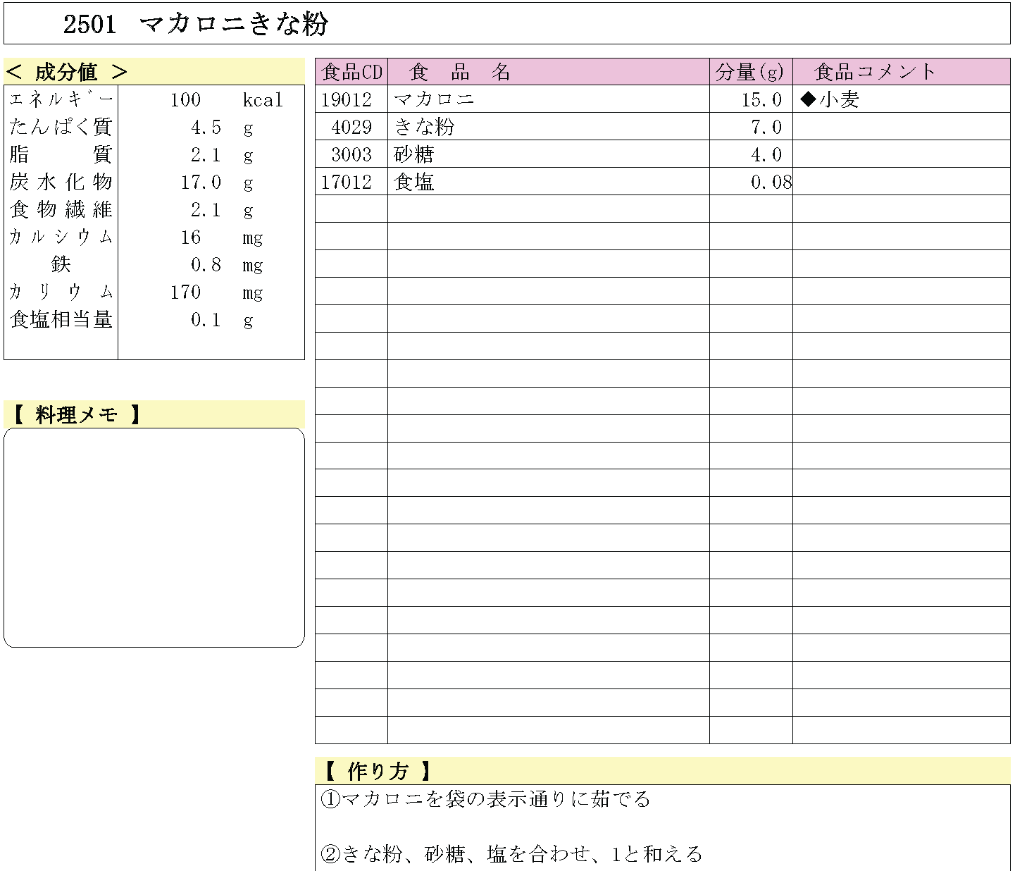Click the 分量(g) column header
This screenshot has height=871, width=1015.
[750, 72]
